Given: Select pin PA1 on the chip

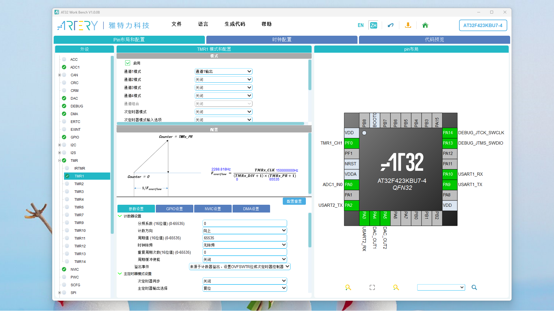Looking at the screenshot, I should coord(352,195).
